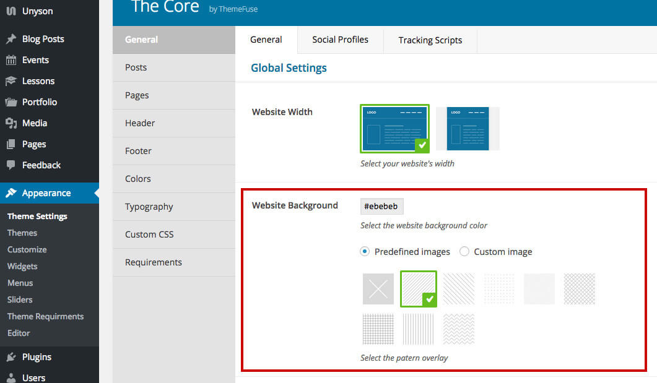
Task: Click the Media icon in sidebar
Action: coord(11,123)
